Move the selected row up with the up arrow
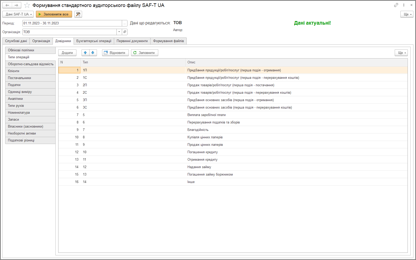The image size is (416, 260). point(85,53)
